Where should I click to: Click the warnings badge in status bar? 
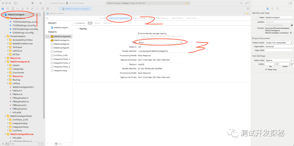click(x=187, y=3)
